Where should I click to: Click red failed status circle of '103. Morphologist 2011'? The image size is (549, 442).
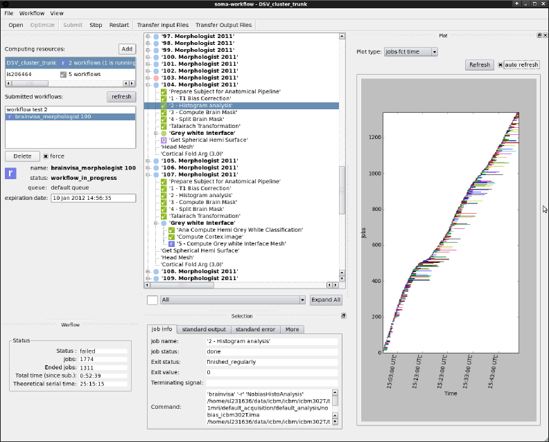(x=156, y=77)
